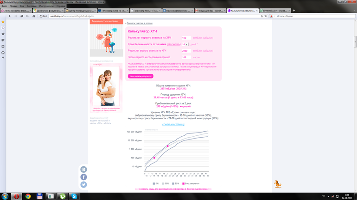This screenshot has height=200, width=357.
Task: Click the Twitter share icon
Action: coord(83,184)
